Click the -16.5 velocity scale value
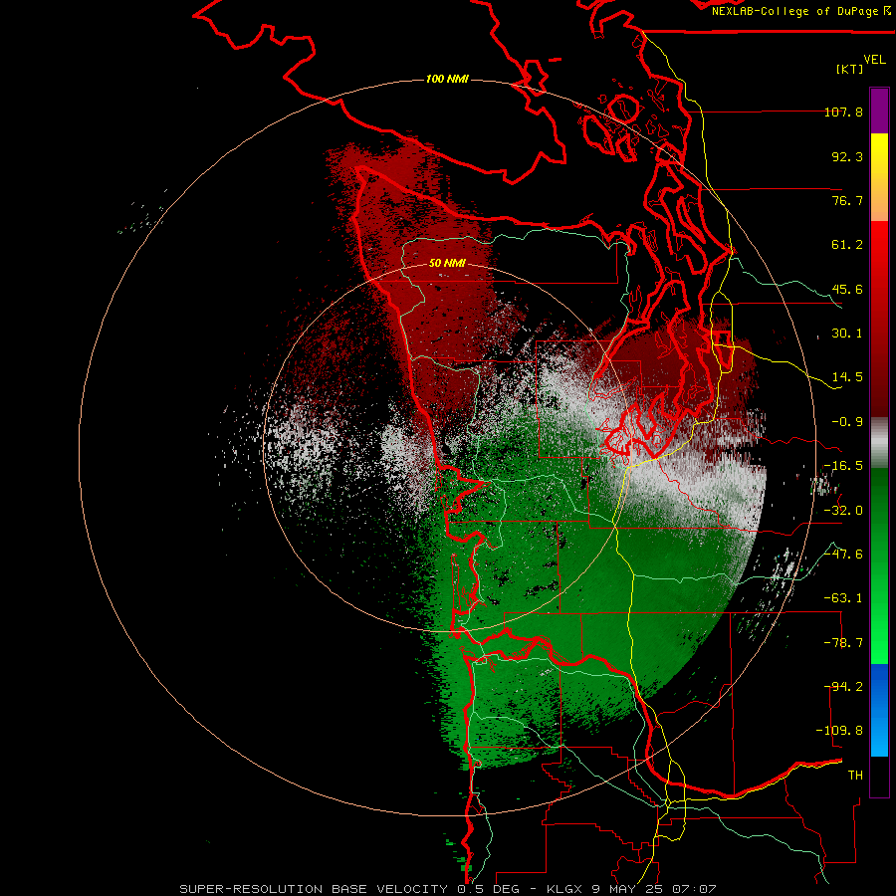This screenshot has width=896, height=896. click(x=843, y=466)
